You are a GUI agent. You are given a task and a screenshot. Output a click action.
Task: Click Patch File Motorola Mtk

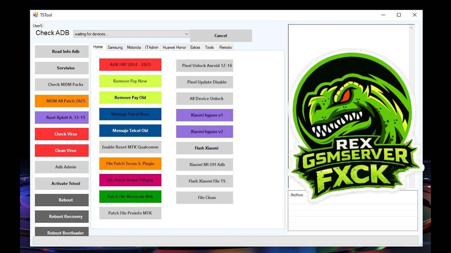(x=130, y=196)
